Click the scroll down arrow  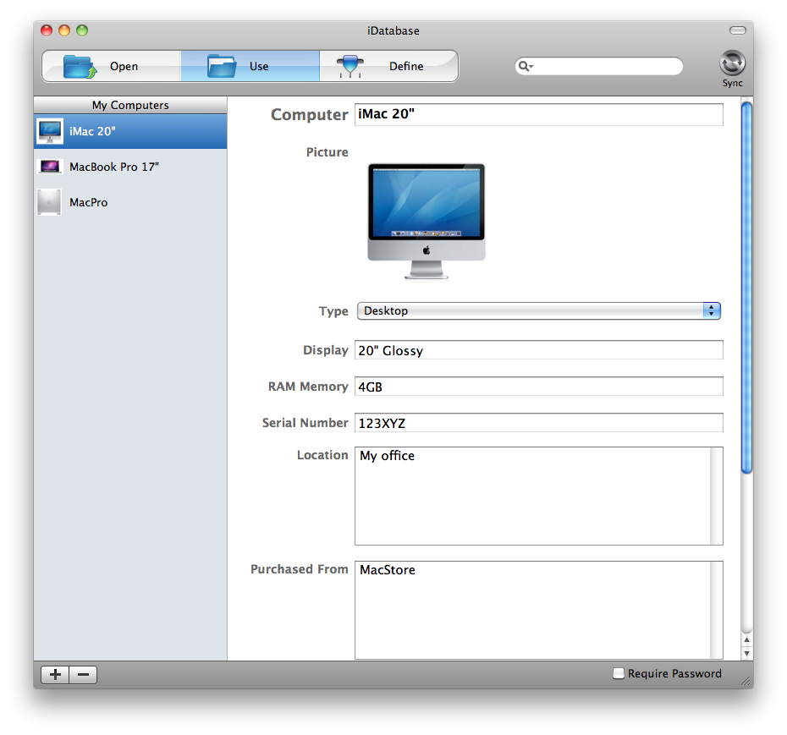coord(746,653)
